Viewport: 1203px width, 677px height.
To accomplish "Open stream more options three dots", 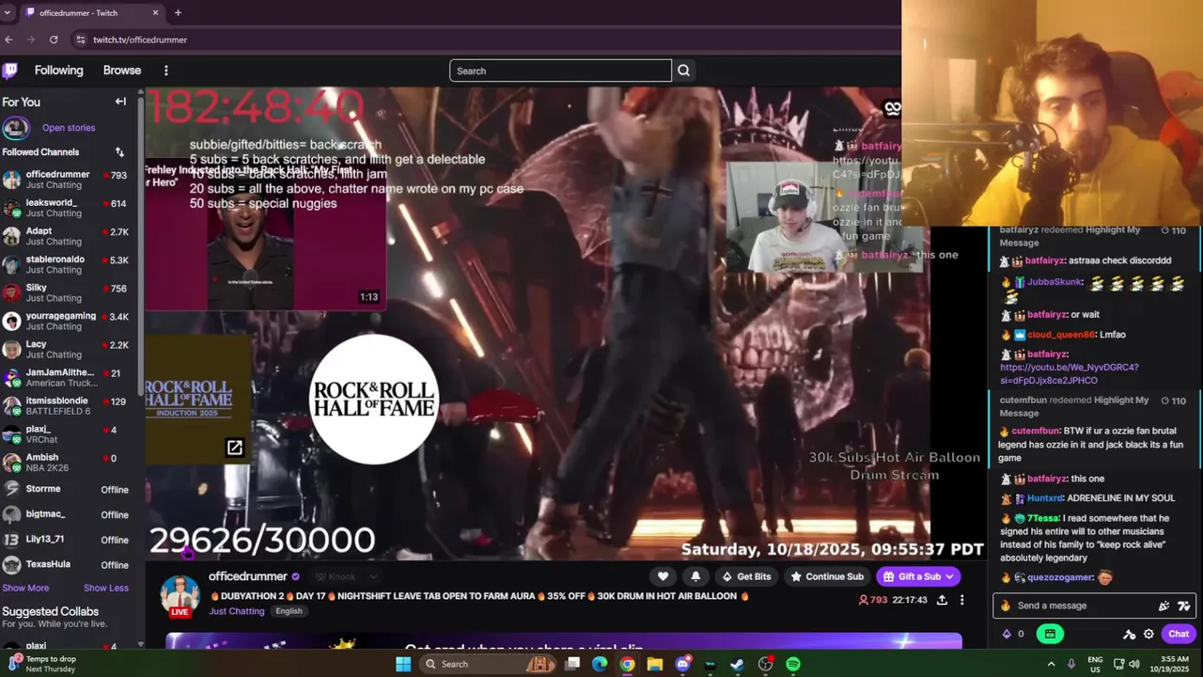I will coord(961,600).
